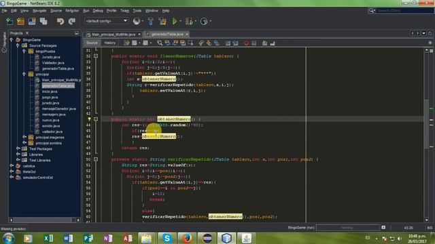Click the Save All toolbar icon
This screenshot has height=244, width=435.
pyautogui.click(x=43, y=21)
